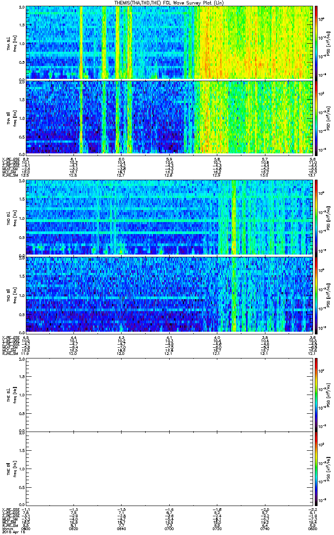Click the color bar beside THD B-parallel panel
This screenshot has width=334, height=535.
coord(317,295)
